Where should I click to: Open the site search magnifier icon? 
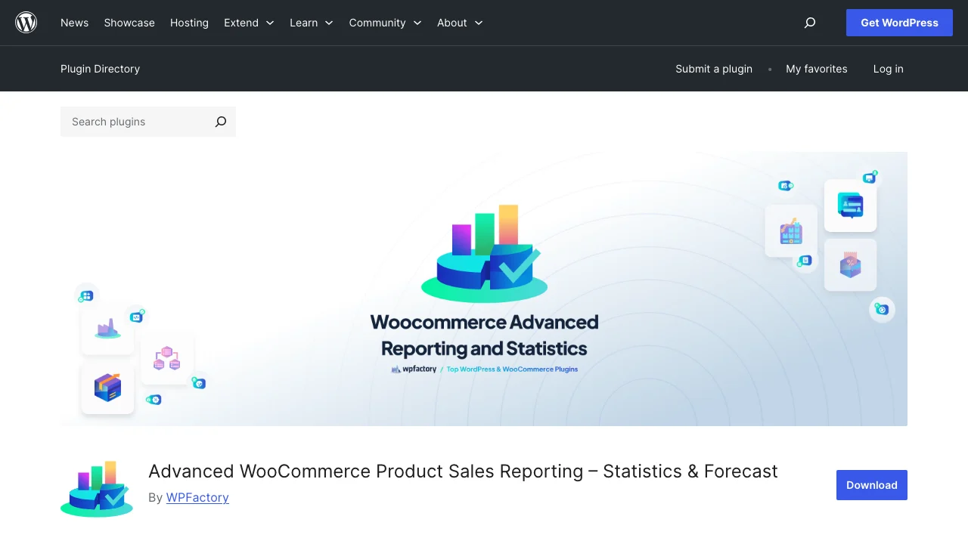coord(810,23)
